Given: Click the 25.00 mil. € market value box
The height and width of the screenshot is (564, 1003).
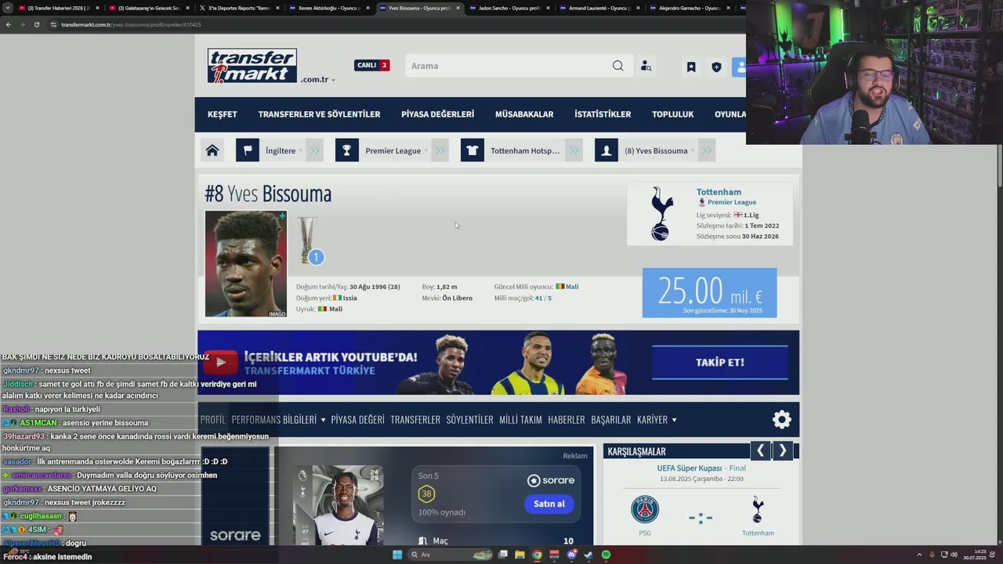Looking at the screenshot, I should [x=709, y=293].
